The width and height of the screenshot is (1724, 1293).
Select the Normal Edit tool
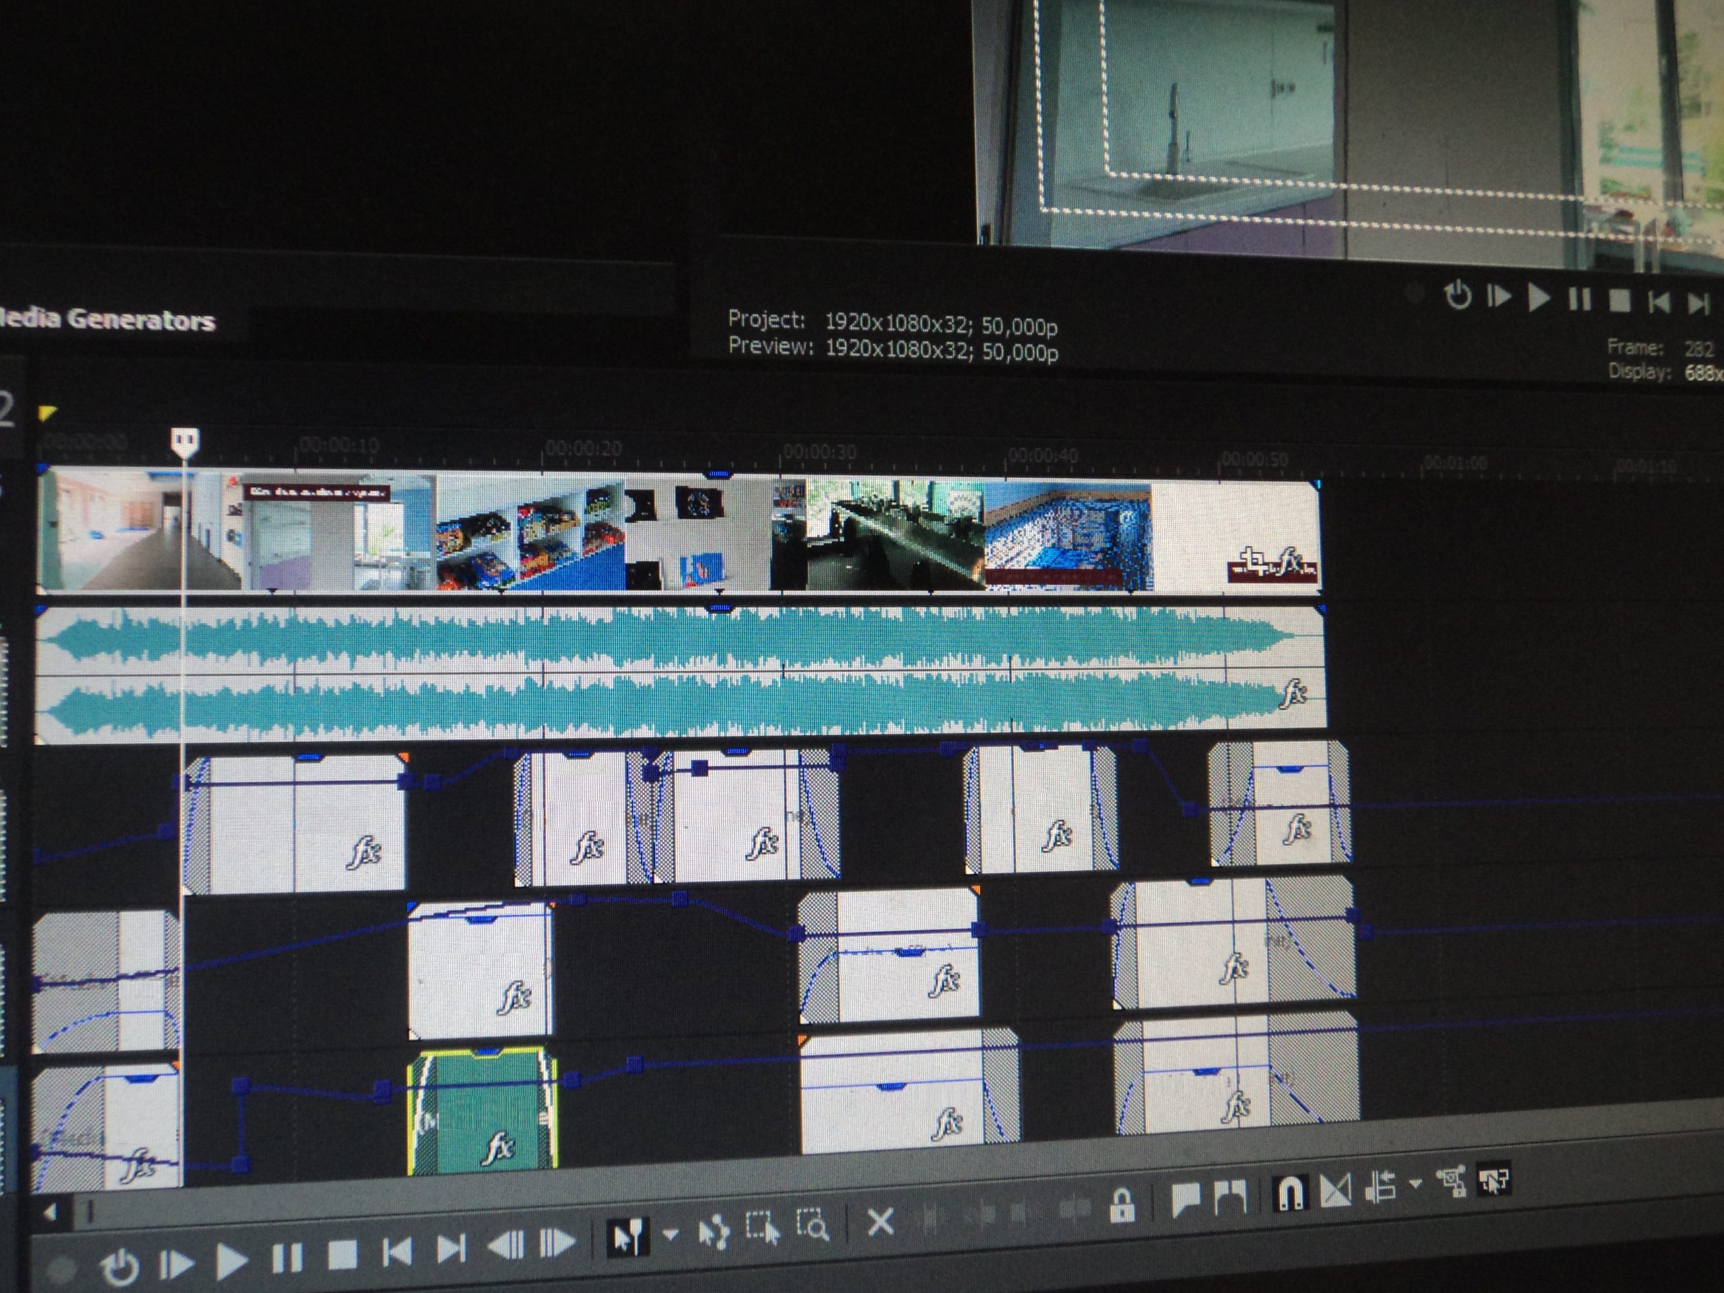tap(628, 1239)
